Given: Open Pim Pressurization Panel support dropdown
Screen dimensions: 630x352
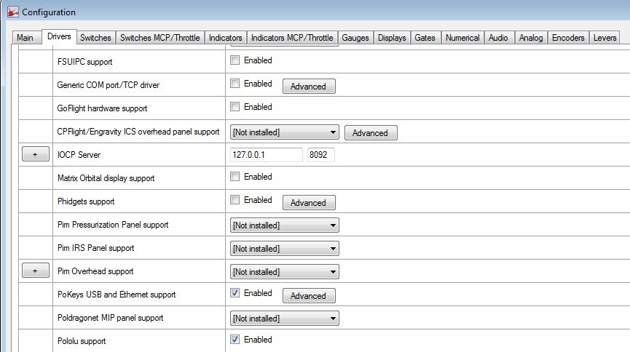Looking at the screenshot, I should click(285, 225).
